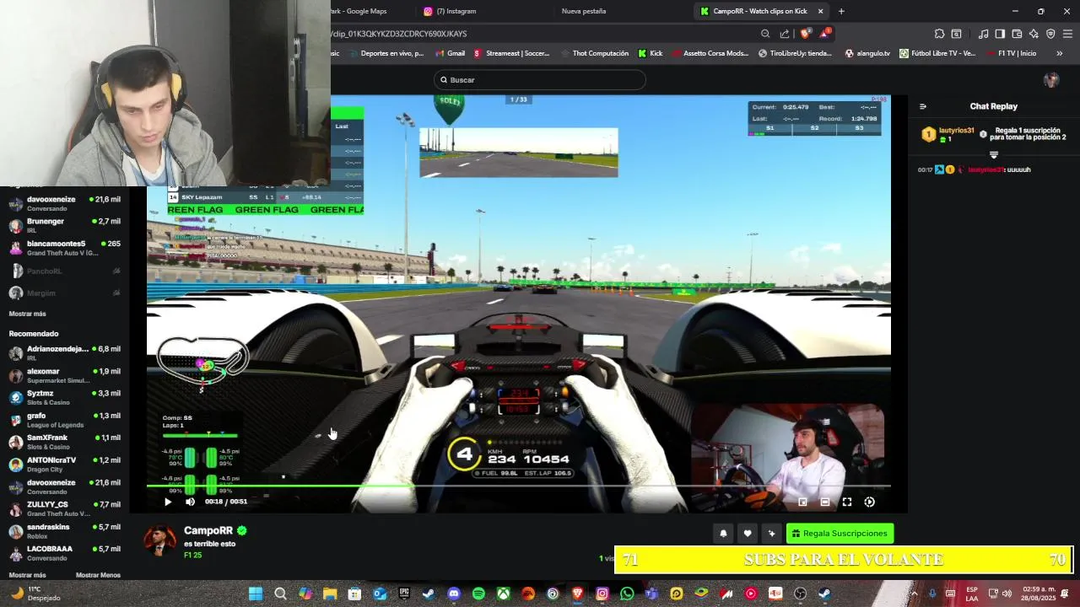Enable mini player mode in video

pos(802,502)
